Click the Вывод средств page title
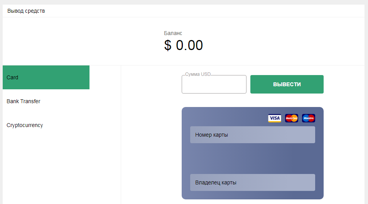 26,11
